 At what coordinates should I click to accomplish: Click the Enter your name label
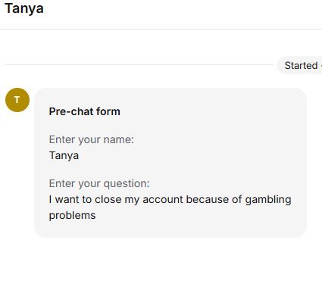tap(92, 139)
